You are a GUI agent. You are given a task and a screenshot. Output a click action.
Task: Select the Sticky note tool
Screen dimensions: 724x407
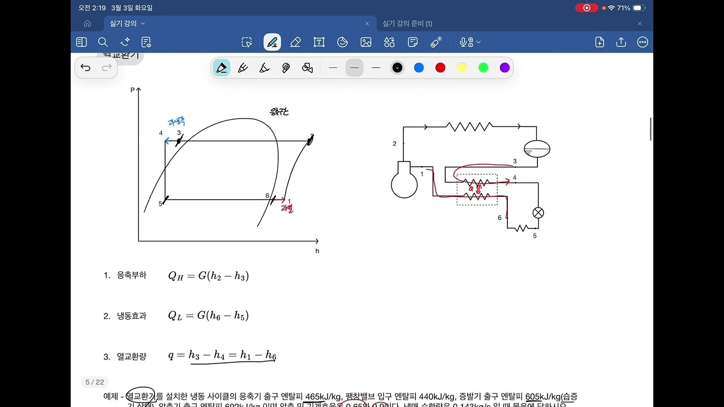click(x=413, y=42)
